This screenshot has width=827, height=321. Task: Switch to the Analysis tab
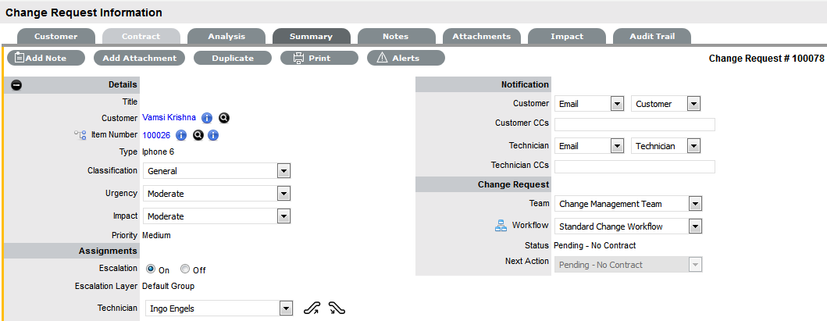pyautogui.click(x=226, y=36)
